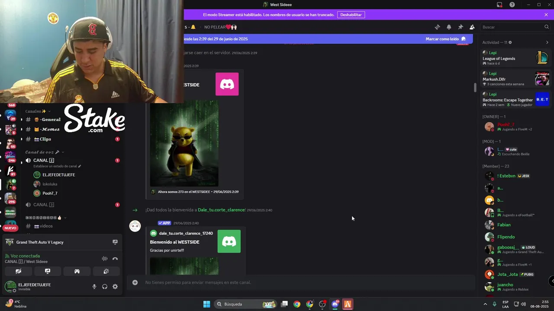Select member Flipendo in list
The image size is (554, 311).
(x=515, y=237)
